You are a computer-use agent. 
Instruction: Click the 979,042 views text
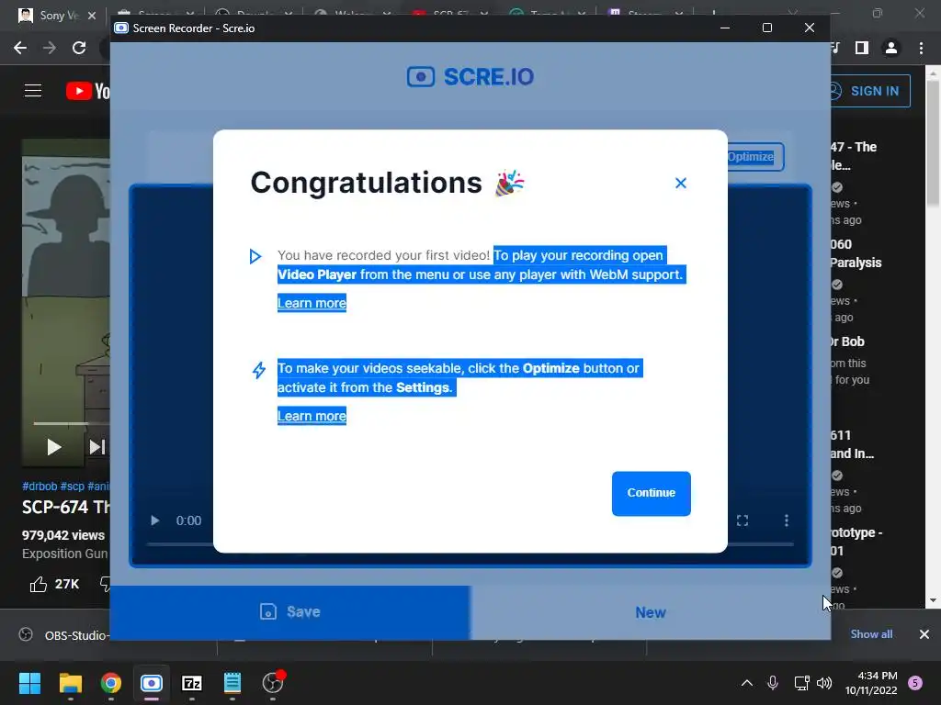(x=63, y=535)
